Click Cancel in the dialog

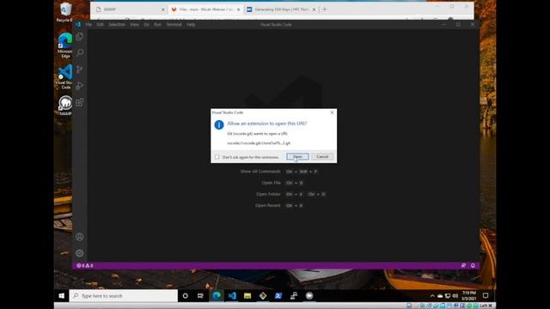(x=322, y=156)
